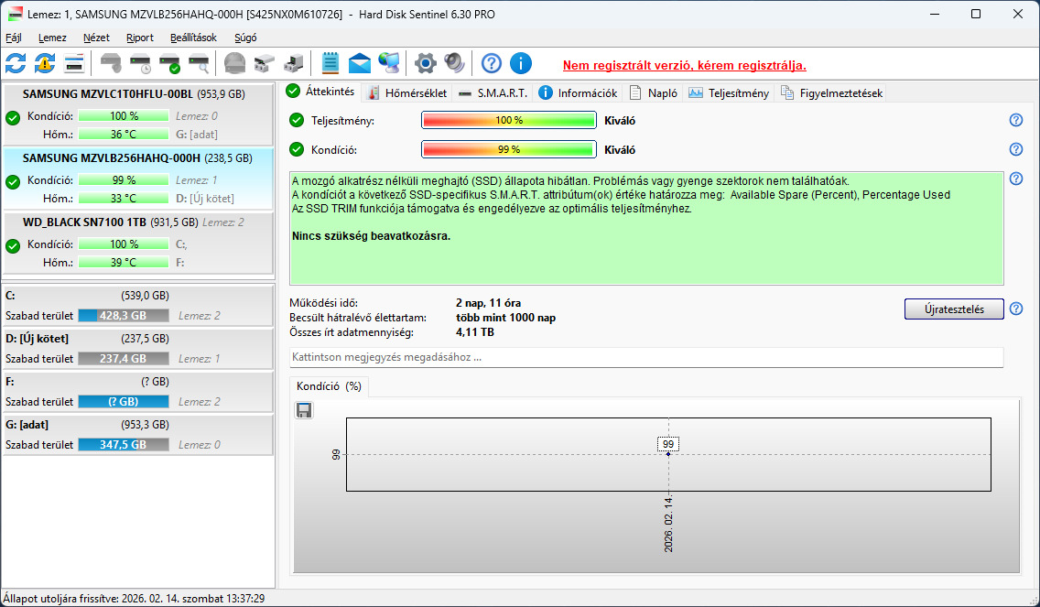This screenshot has width=1040, height=607.
Task: Open the Nézet menu
Action: tap(96, 38)
